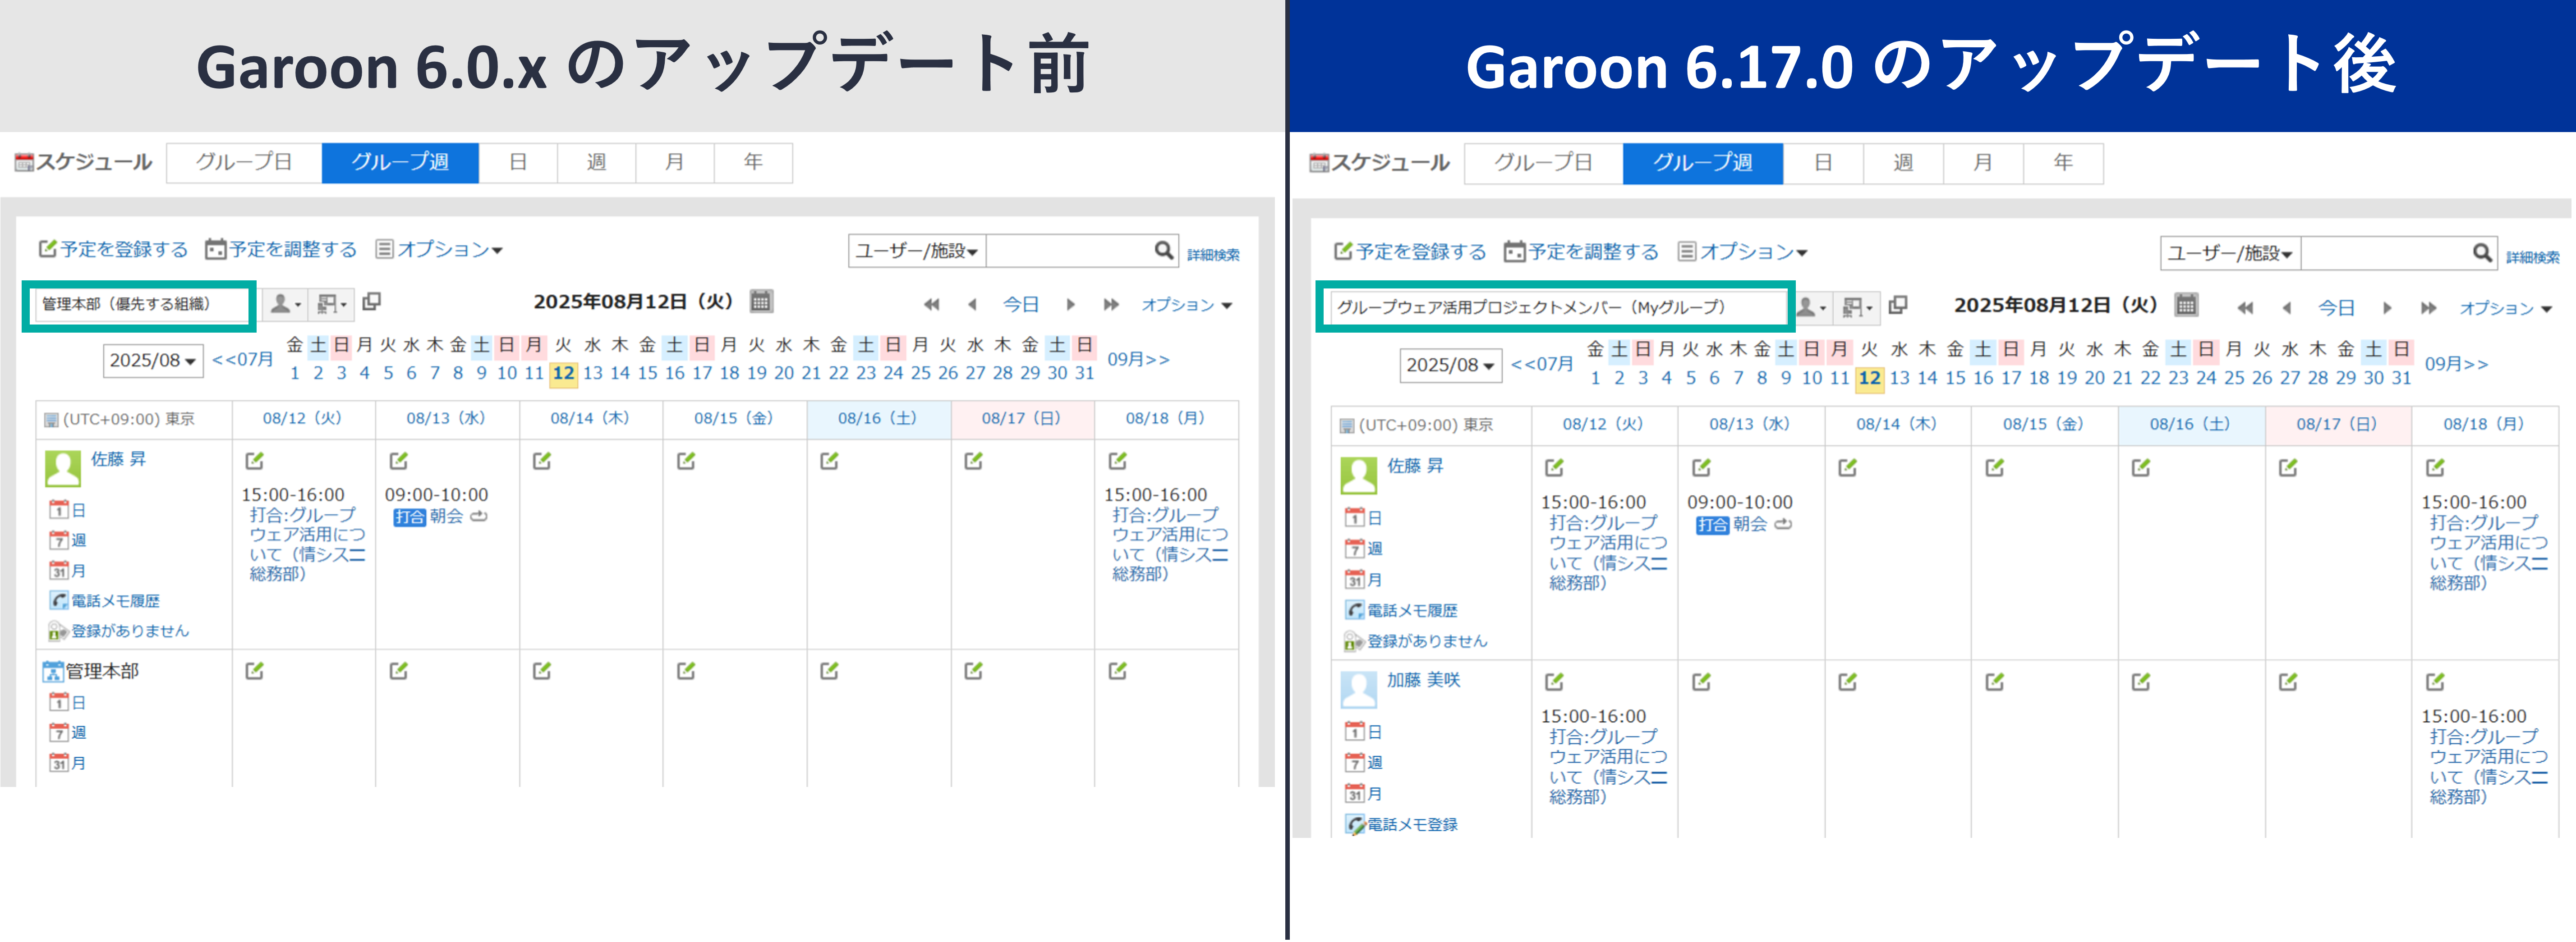Open the user-selection dropdown icon in the left panel
Image resolution: width=2576 pixels, height=942 pixels.
[x=285, y=304]
